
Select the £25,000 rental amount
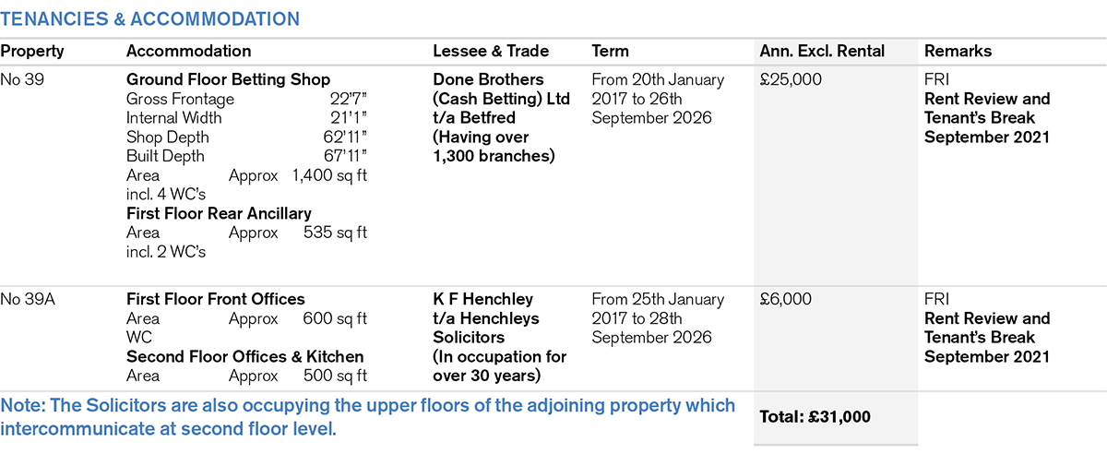coord(791,79)
